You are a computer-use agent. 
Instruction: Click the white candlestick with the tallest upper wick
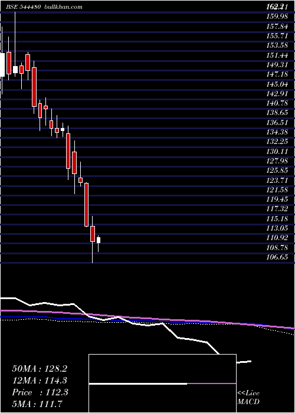point(15,70)
